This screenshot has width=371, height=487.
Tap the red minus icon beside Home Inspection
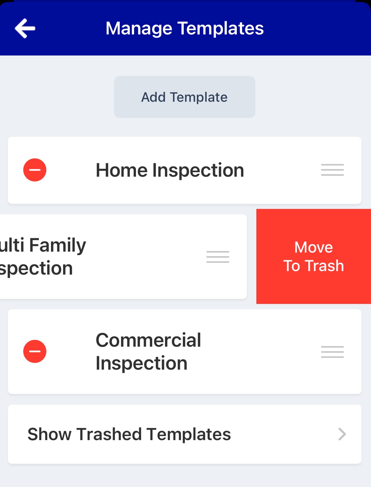[x=35, y=170]
